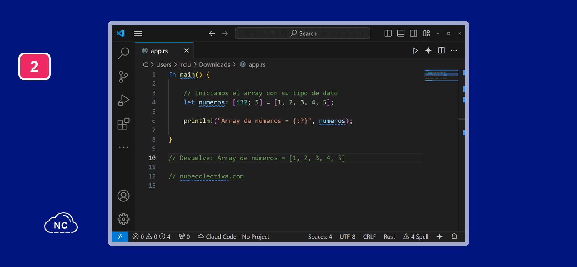577x267 pixels.
Task: Toggle the bottom panel layout
Action: pyautogui.click(x=401, y=33)
